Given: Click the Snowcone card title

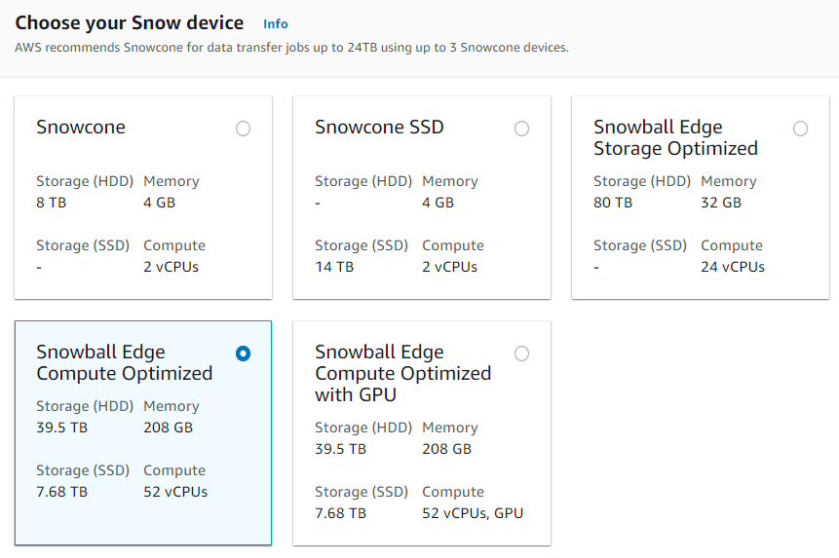Looking at the screenshot, I should (x=81, y=128).
